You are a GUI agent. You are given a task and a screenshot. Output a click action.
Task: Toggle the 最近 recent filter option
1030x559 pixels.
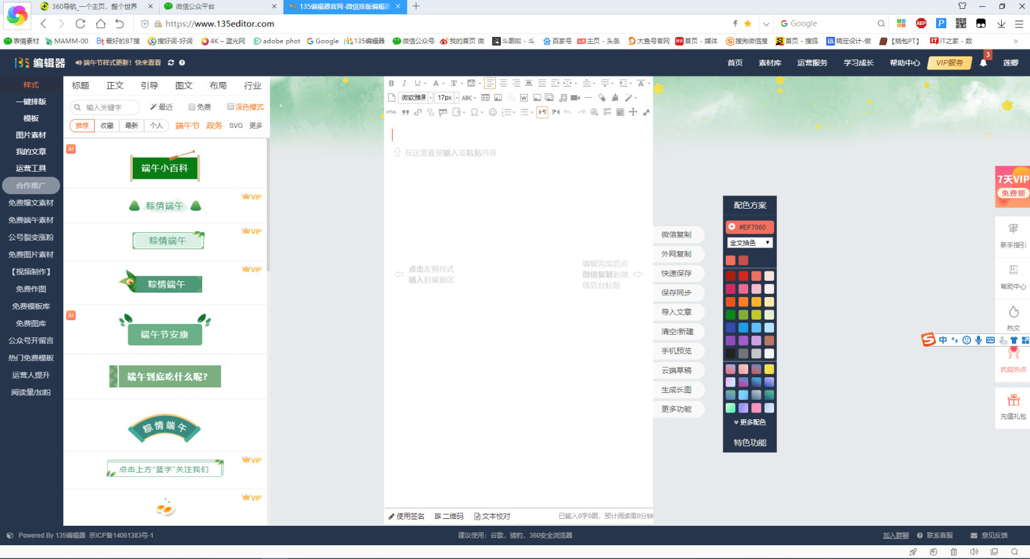(162, 107)
